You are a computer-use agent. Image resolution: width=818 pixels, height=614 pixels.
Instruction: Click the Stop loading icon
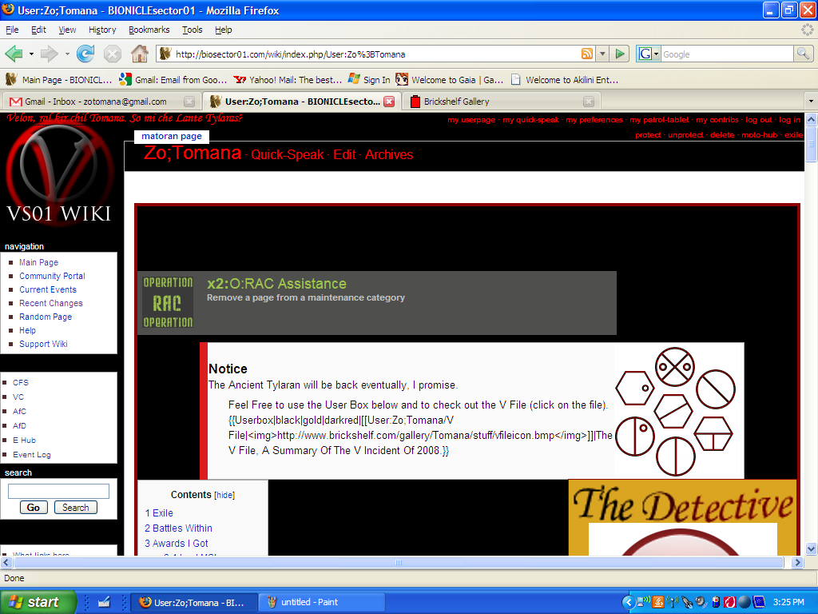[x=113, y=54]
